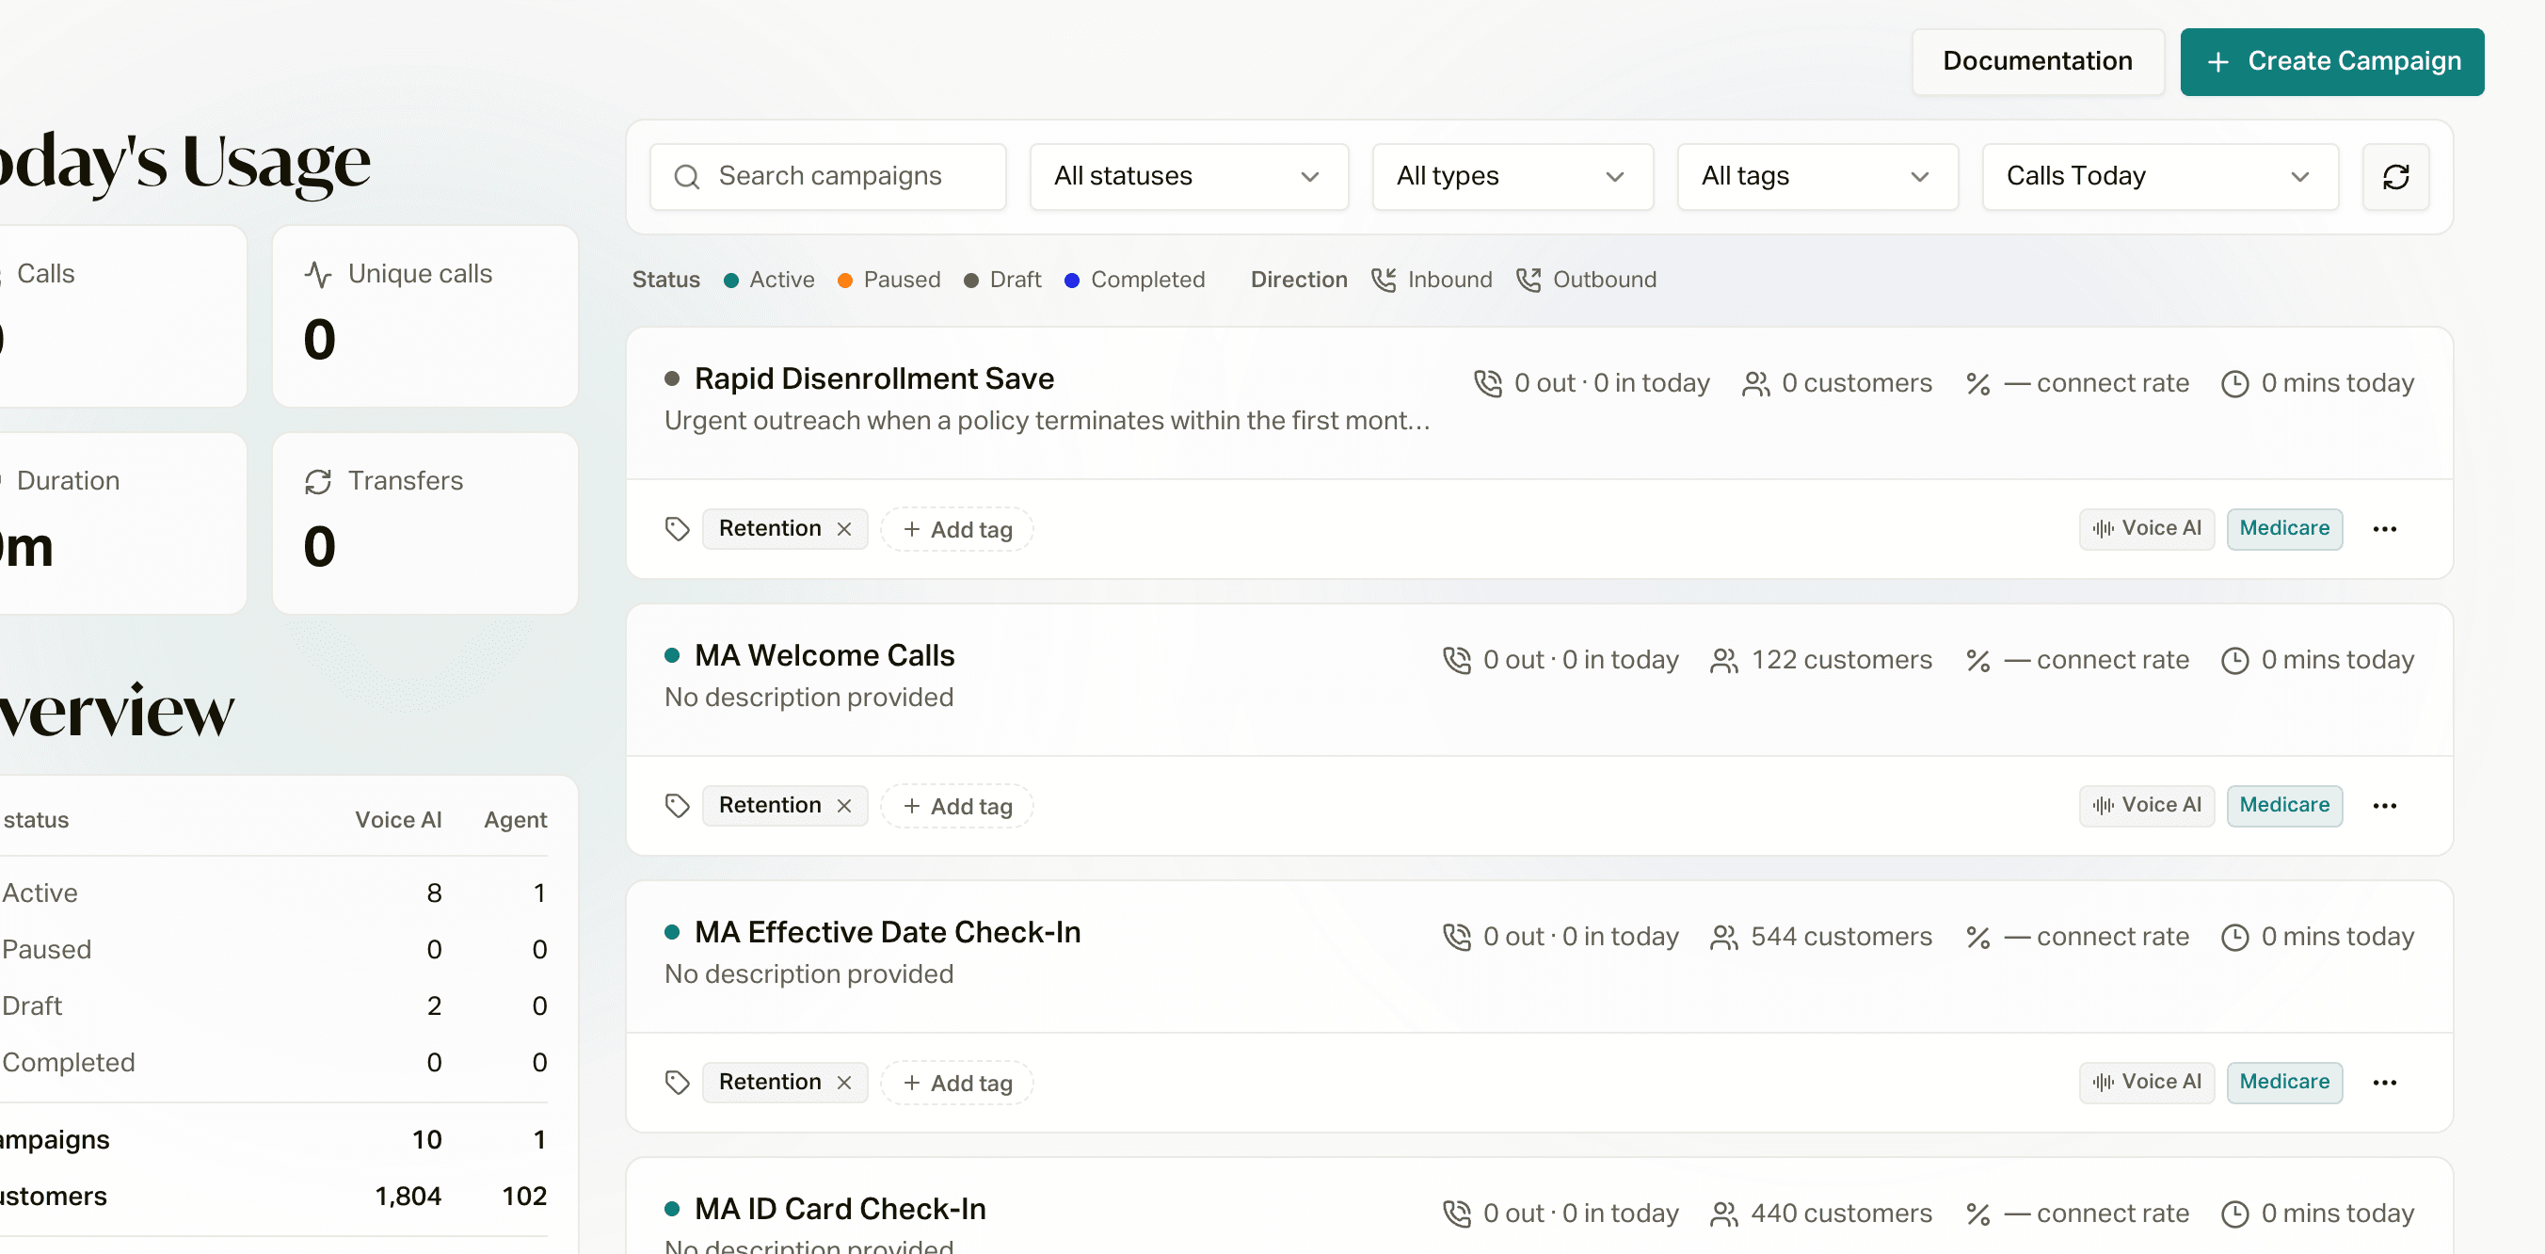Viewport: 2545px width, 1254px height.
Task: Open the Calls Today sort dropdown
Action: [x=2160, y=177]
